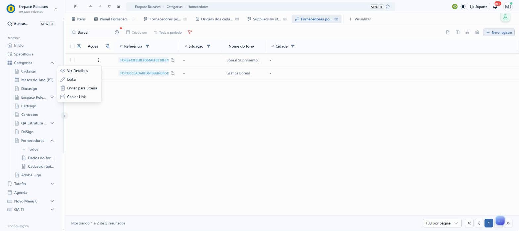Switch to Suppliers by st... tab
The image size is (519, 231).
click(267, 19)
